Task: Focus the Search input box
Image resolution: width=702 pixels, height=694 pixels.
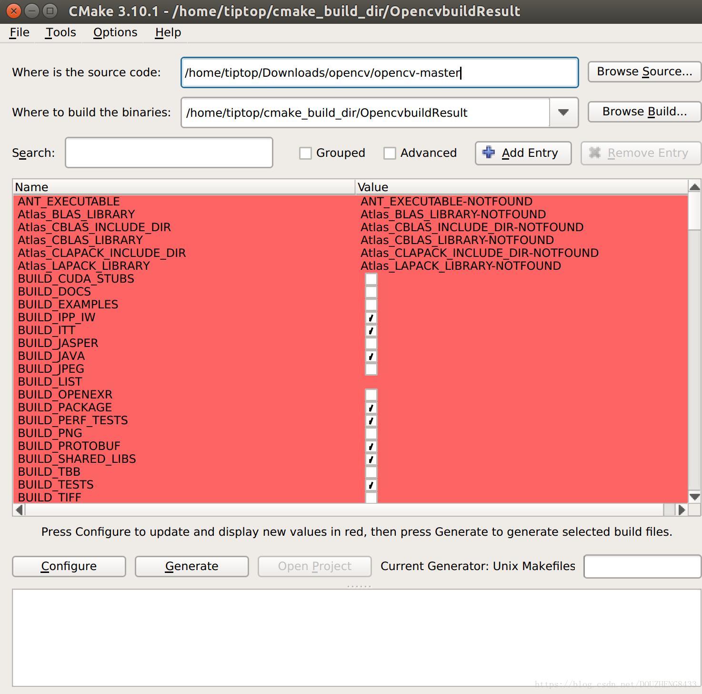Action: (x=169, y=153)
